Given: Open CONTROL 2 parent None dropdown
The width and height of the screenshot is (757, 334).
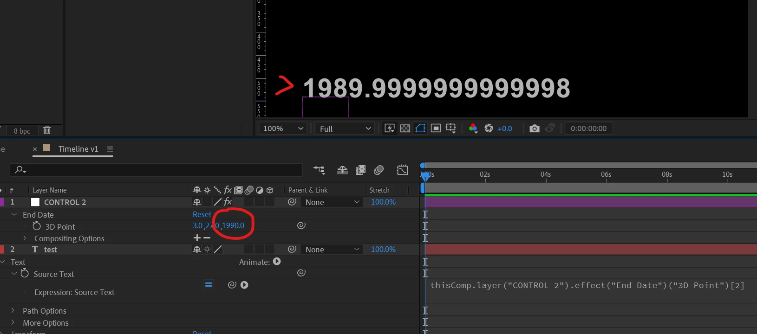Looking at the screenshot, I should coord(332,202).
